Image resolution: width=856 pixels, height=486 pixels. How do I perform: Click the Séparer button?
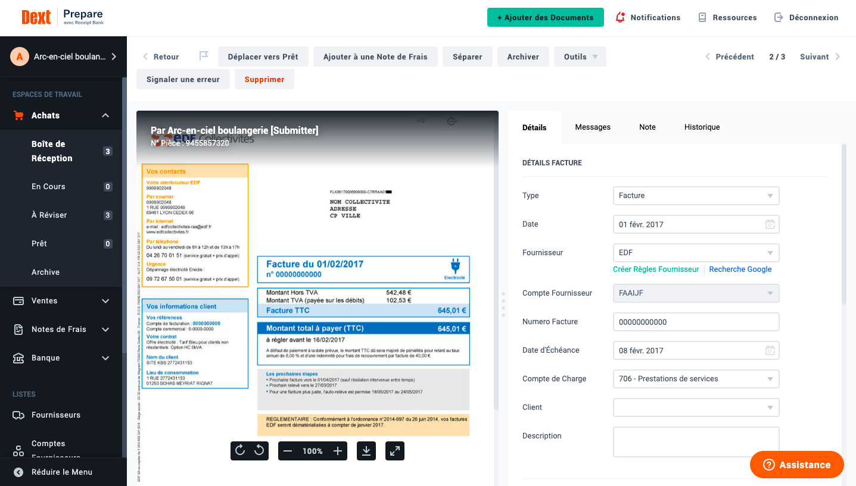(x=468, y=57)
